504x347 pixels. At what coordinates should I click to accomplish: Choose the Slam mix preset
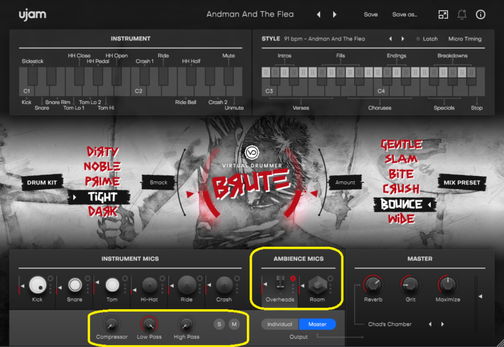pyautogui.click(x=401, y=159)
